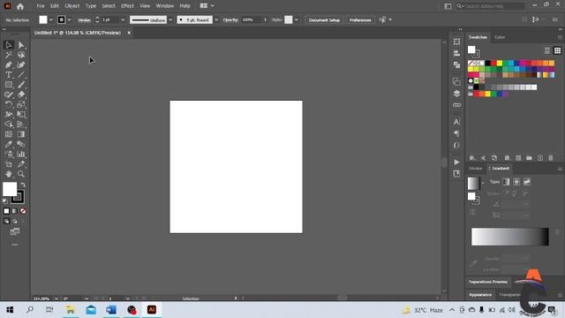Choose the Lasso tool

pyautogui.click(x=21, y=55)
